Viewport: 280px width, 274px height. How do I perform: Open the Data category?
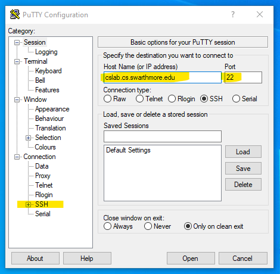(42, 166)
